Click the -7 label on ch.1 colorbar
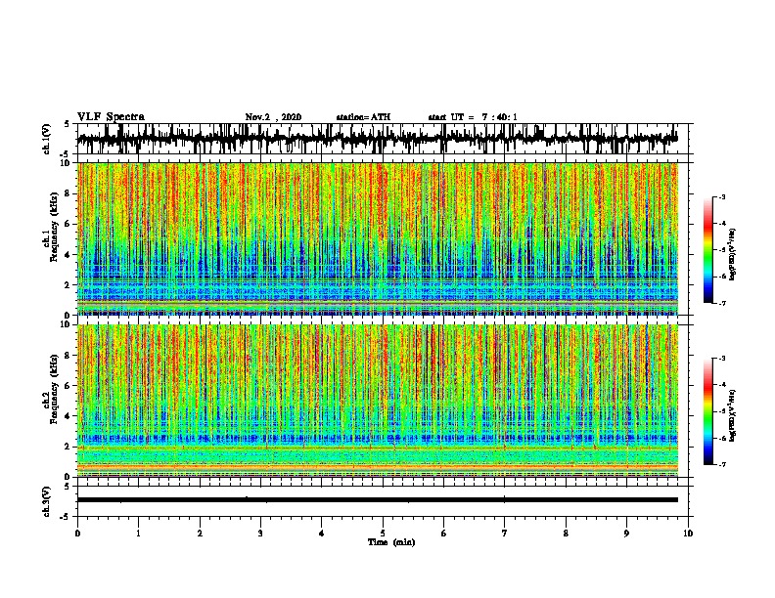The height and width of the screenshot is (598, 775). point(722,303)
